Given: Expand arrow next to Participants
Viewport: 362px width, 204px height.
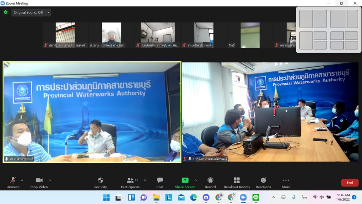Looking at the screenshot, I should tap(145, 180).
